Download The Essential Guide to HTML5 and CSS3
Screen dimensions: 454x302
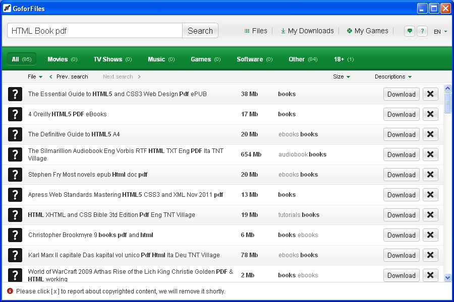pyautogui.click(x=402, y=94)
